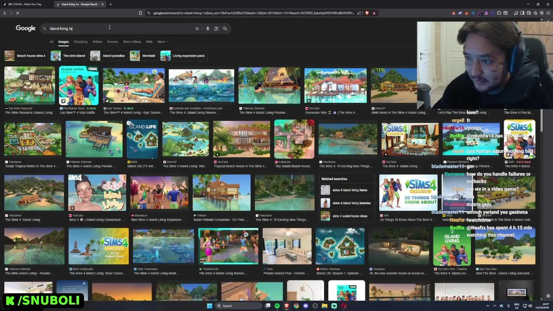553x311 pixels.
Task: Open the browser hamburger menu
Action: 548,13
